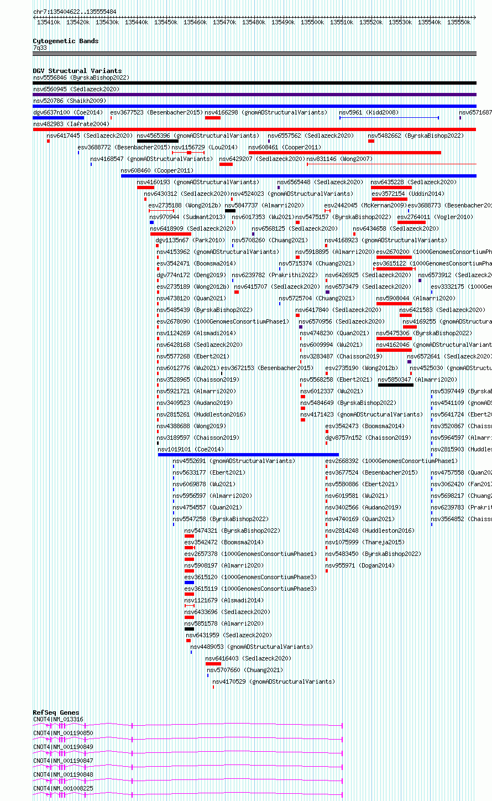Select nsv4738120 (Quan2021) label

[x=191, y=298]
